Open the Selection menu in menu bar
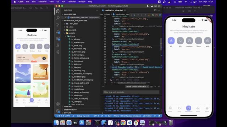The image size is (227, 127). pyautogui.click(x=43, y=1)
